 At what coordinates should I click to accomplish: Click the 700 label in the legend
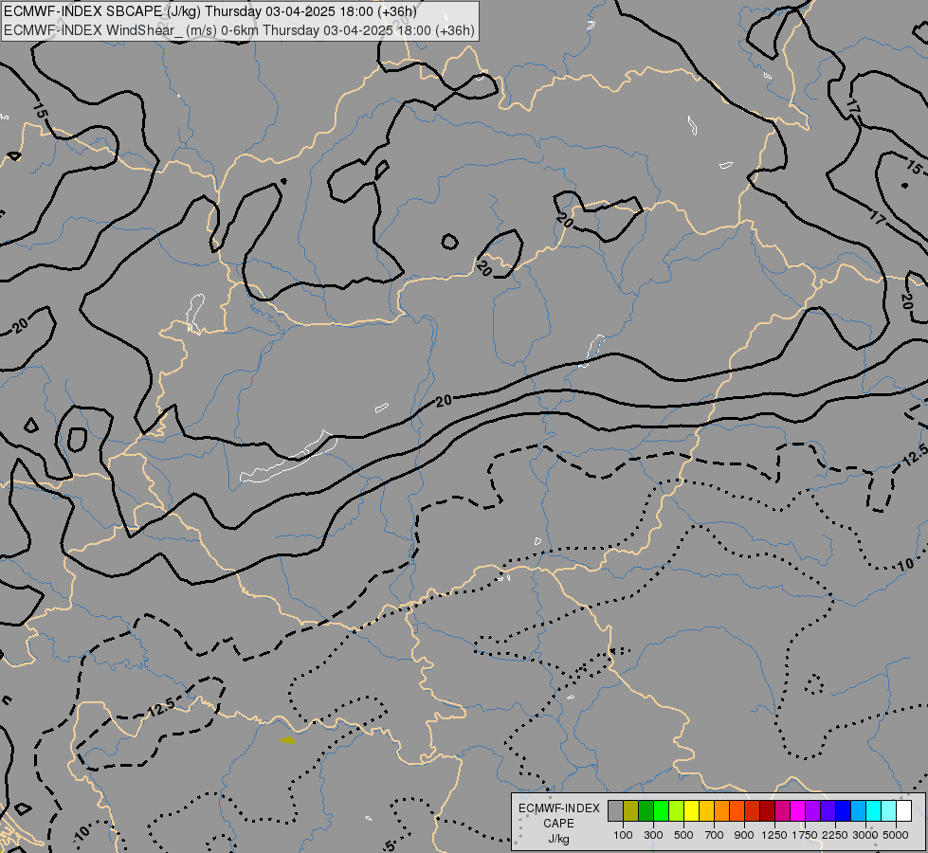(714, 835)
